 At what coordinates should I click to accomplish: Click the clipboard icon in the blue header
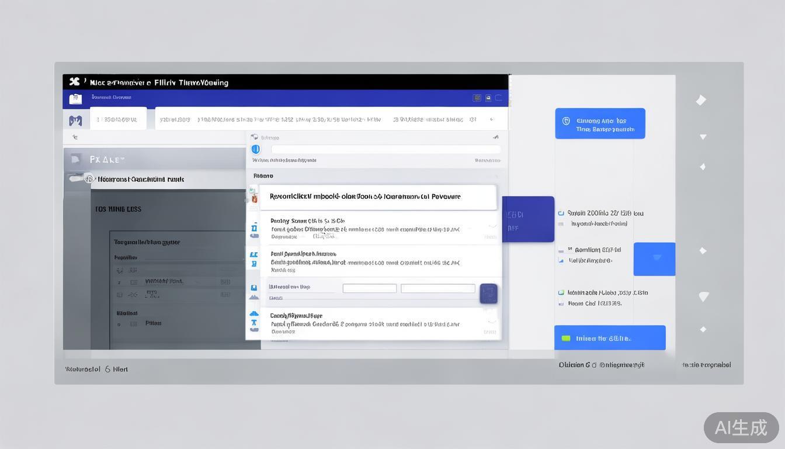(75, 98)
